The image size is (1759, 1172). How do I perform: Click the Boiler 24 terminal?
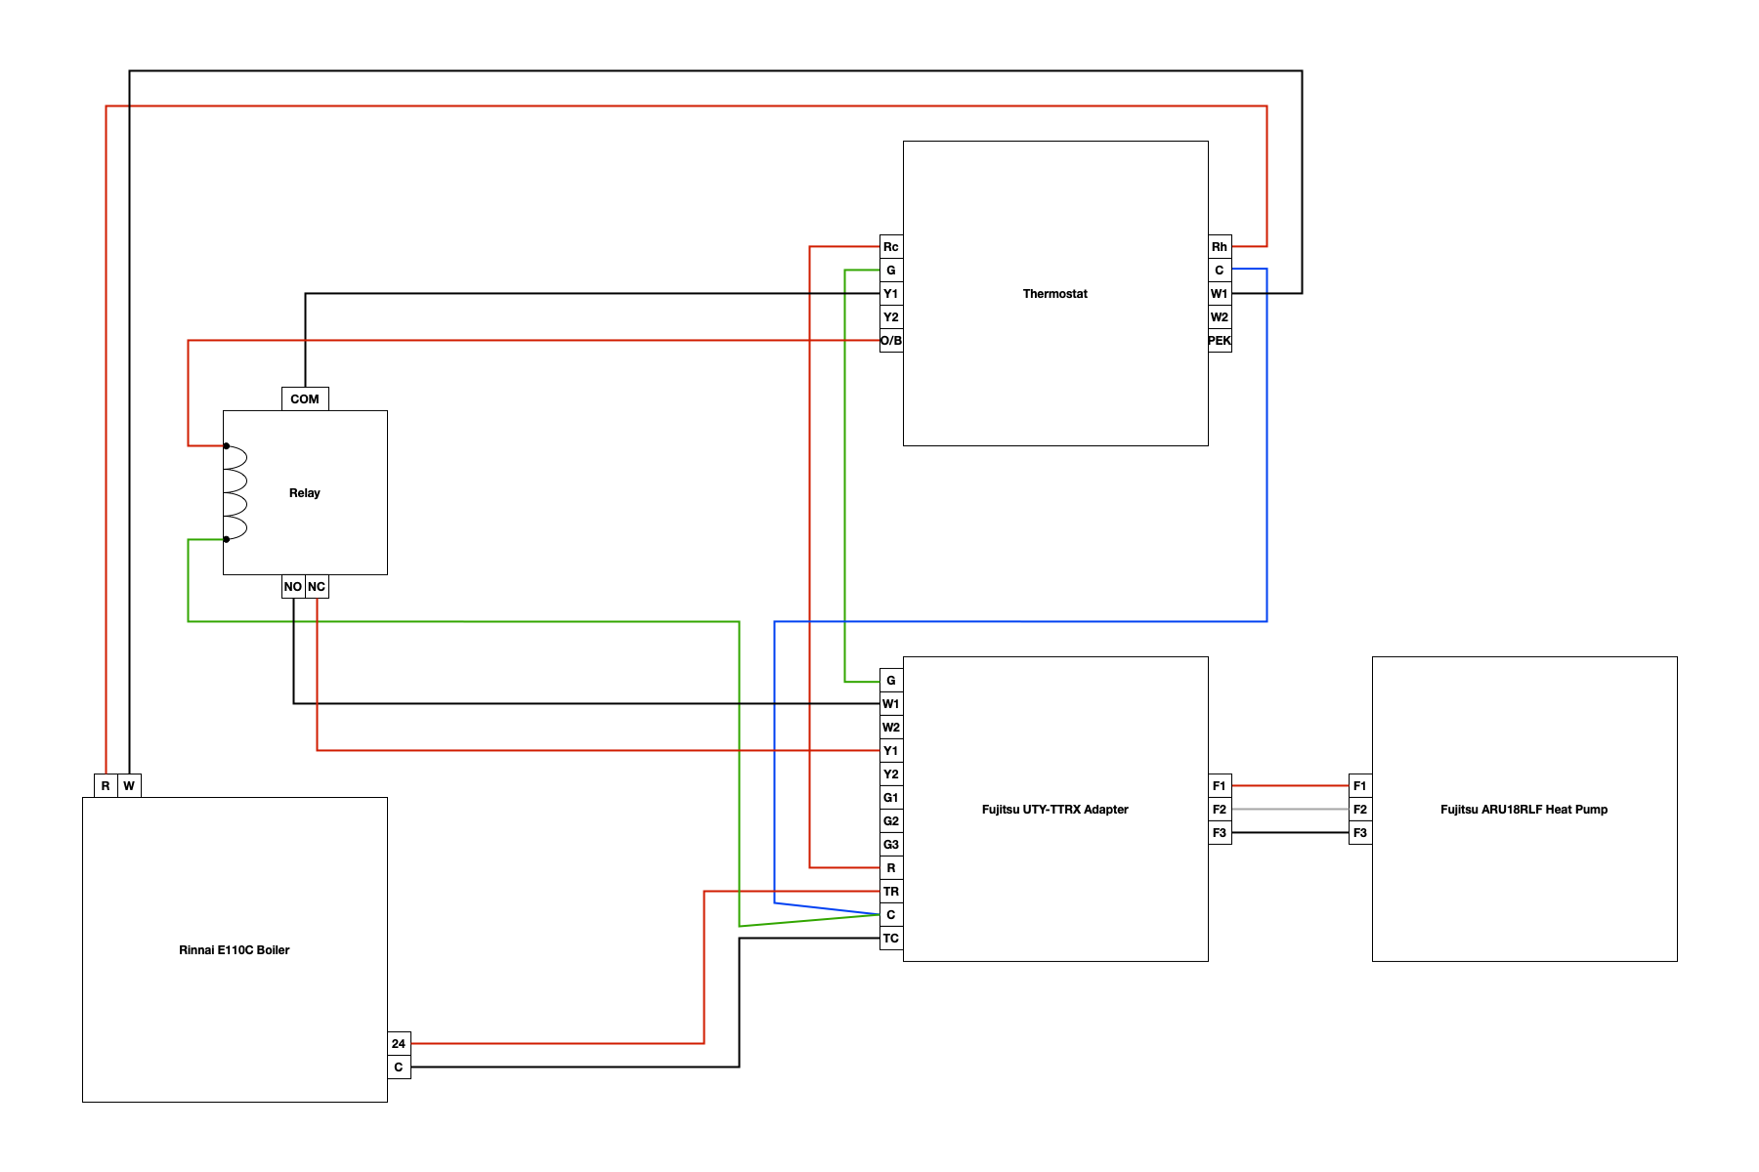click(x=399, y=1044)
